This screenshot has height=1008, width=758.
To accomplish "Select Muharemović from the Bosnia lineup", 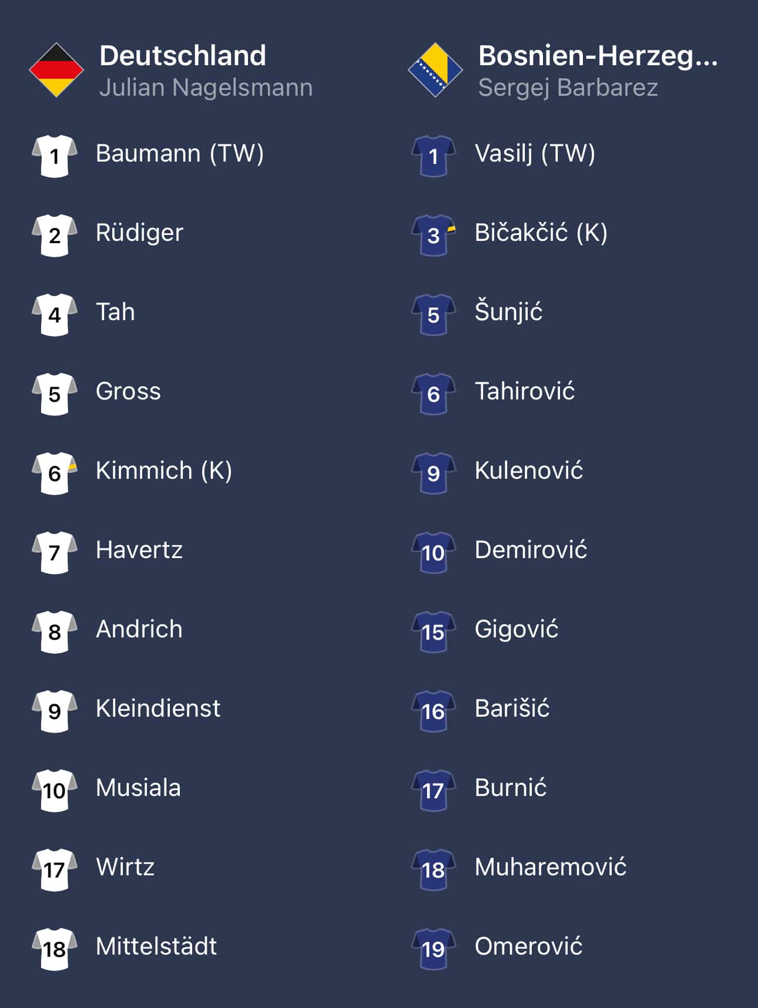I will tap(551, 867).
